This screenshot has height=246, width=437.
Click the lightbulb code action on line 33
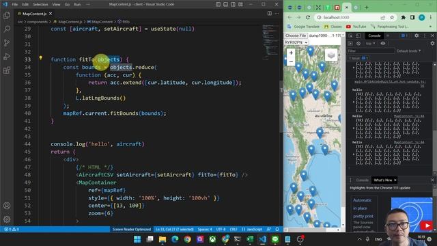[x=40, y=58]
